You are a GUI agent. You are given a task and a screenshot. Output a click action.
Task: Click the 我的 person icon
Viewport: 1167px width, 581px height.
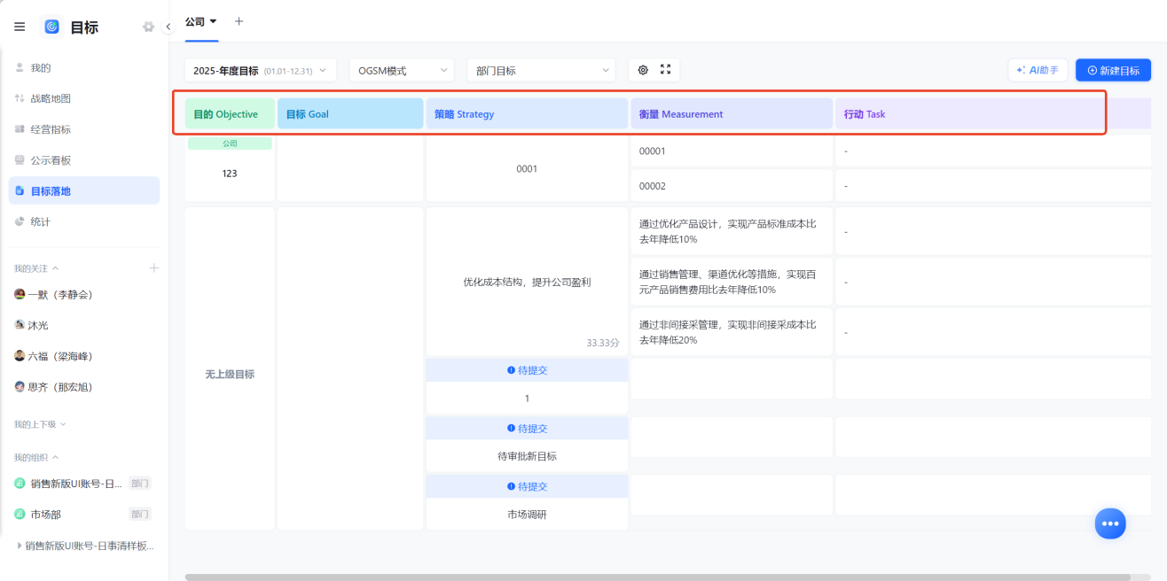point(20,67)
